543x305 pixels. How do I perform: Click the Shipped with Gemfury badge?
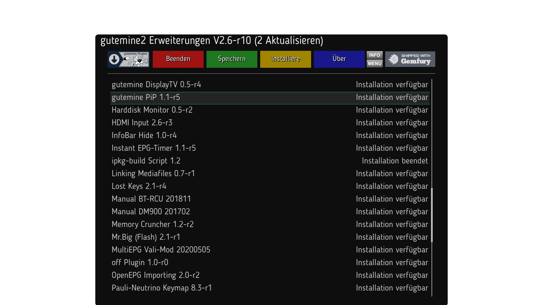(410, 59)
